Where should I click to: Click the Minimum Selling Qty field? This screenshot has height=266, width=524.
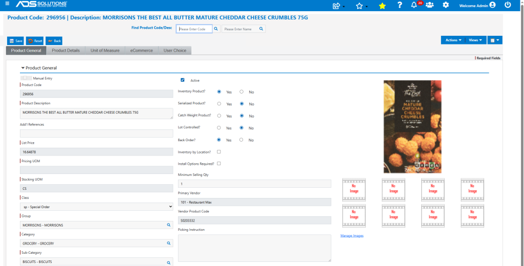point(255,184)
